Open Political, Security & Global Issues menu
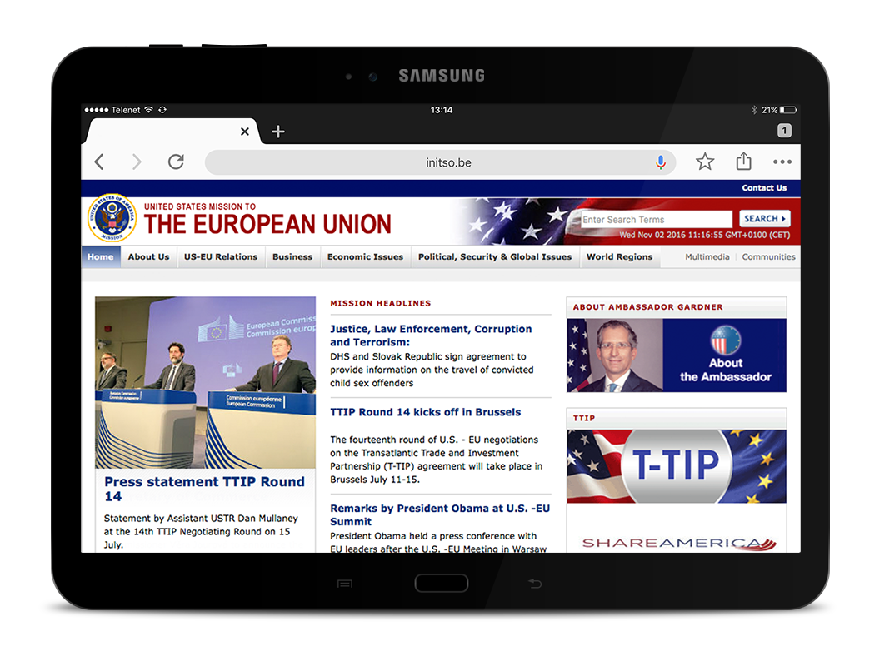Image resolution: width=875 pixels, height=666 pixels. click(495, 257)
